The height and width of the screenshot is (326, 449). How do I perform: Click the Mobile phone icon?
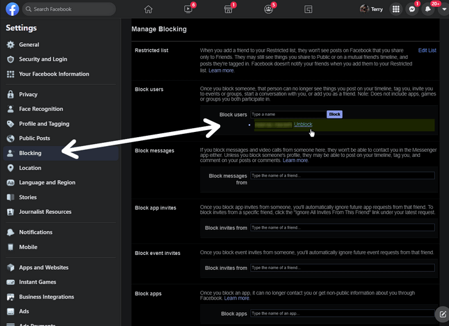tap(11, 247)
